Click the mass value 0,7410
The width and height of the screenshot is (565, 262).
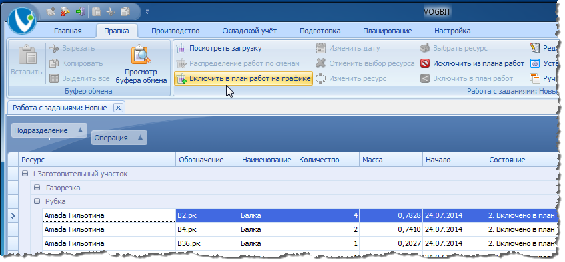(391, 229)
